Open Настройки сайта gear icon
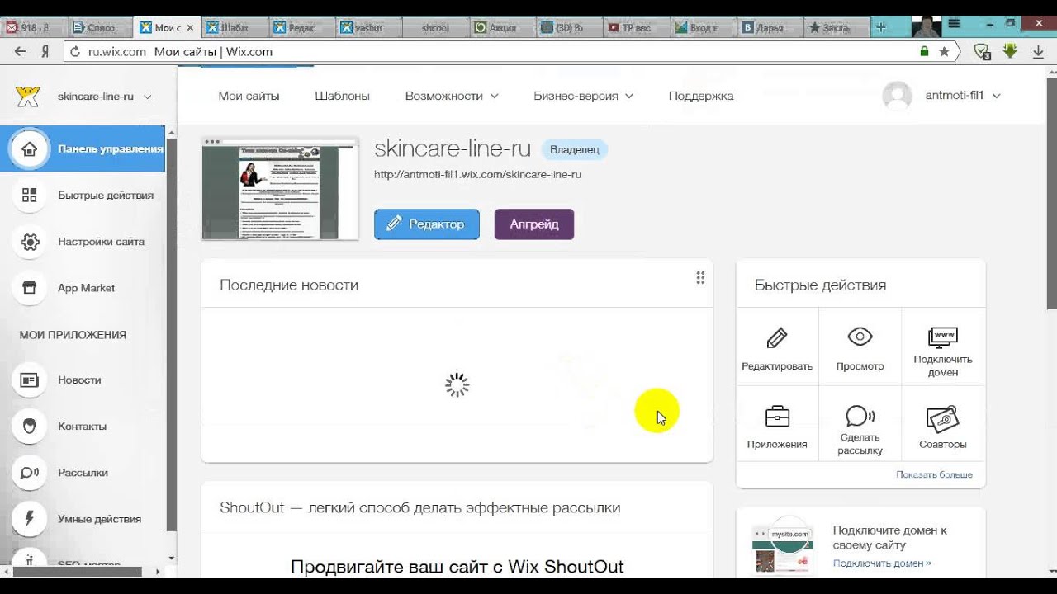This screenshot has height=594, width=1057. (30, 242)
